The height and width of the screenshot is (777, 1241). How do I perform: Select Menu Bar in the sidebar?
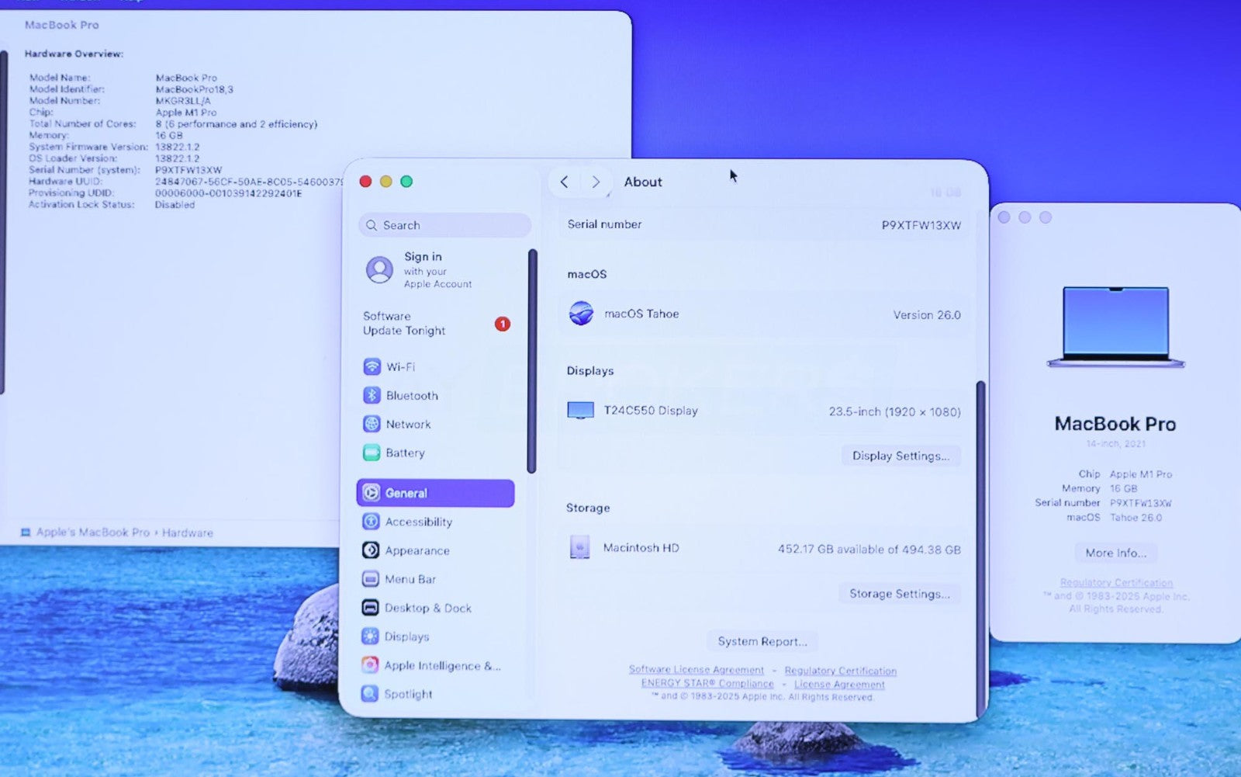click(x=410, y=579)
